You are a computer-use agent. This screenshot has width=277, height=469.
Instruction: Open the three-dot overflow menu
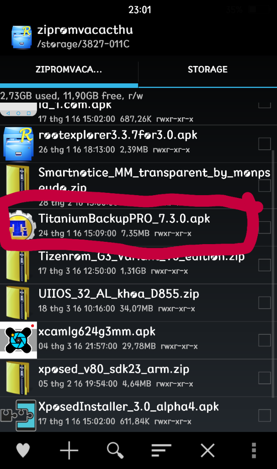click(254, 450)
